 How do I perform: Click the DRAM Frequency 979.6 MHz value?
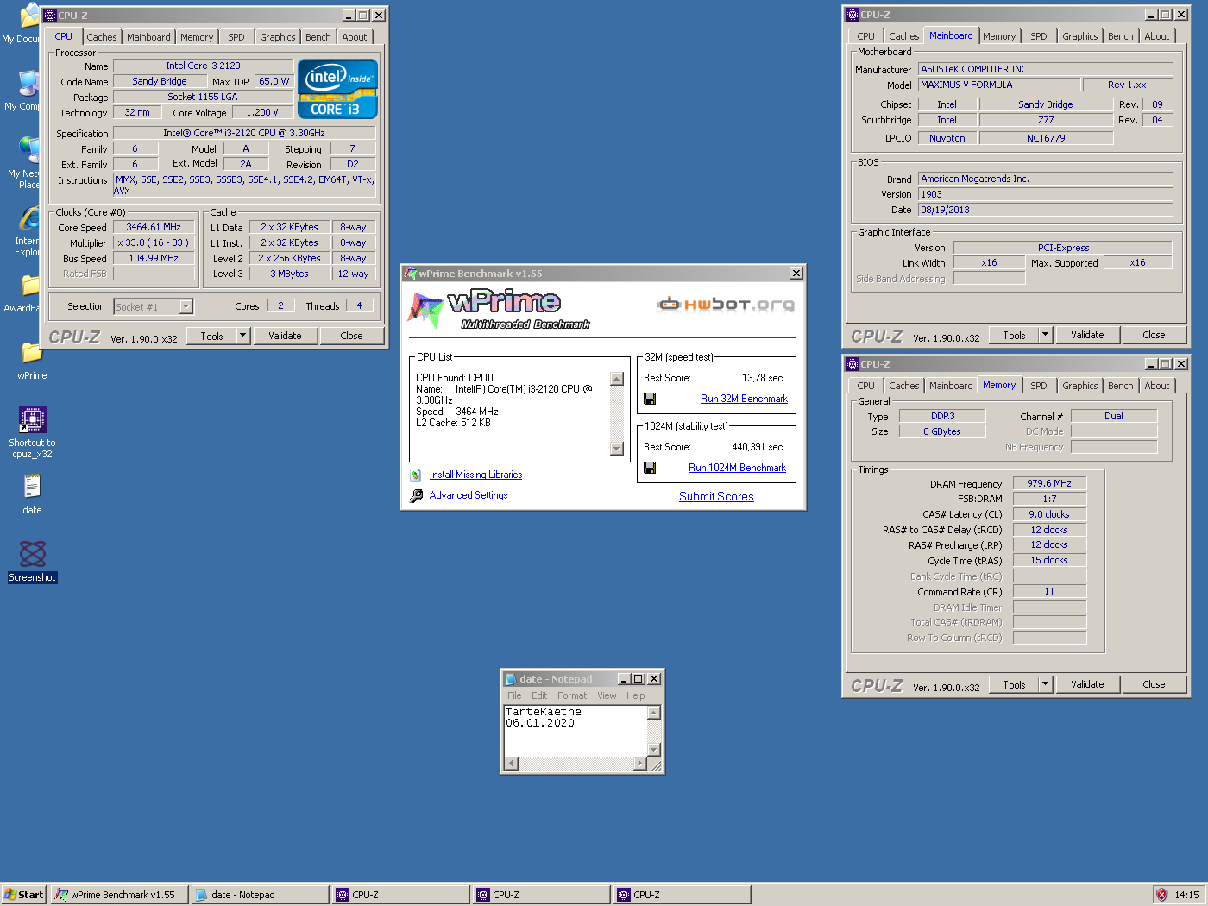[1049, 483]
